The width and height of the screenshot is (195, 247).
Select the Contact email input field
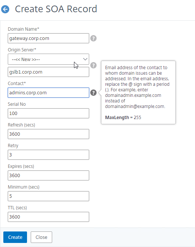point(48,92)
